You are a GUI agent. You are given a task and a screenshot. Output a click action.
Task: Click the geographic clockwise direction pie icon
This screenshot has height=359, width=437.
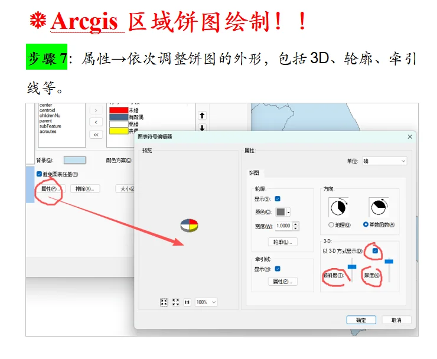point(338,207)
